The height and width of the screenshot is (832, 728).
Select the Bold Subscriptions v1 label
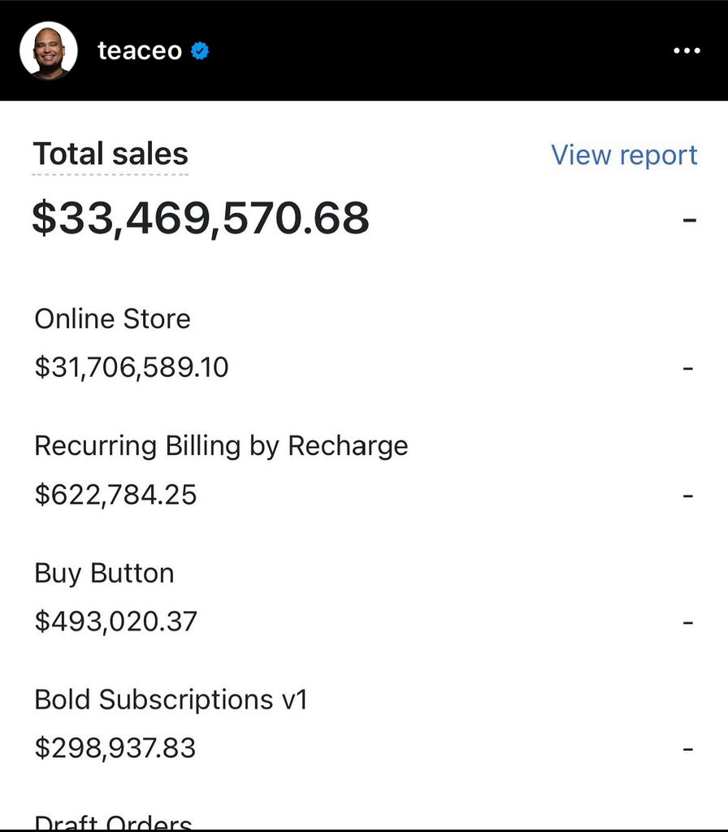(171, 700)
